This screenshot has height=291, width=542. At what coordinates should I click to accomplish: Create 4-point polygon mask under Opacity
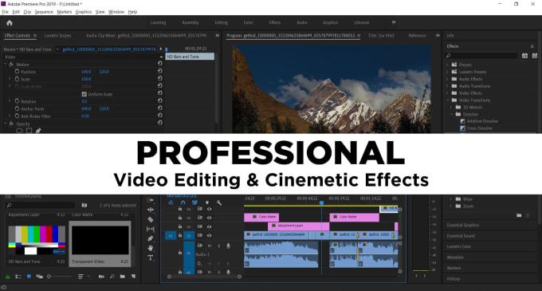(x=29, y=131)
